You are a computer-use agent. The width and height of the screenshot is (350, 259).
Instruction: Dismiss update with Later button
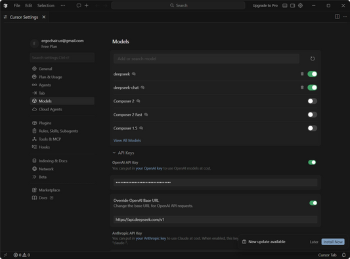314,242
